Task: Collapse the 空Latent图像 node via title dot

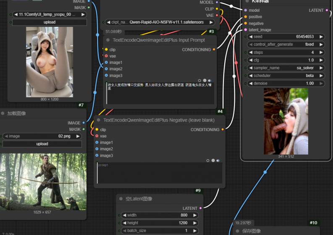Action: 121,199
